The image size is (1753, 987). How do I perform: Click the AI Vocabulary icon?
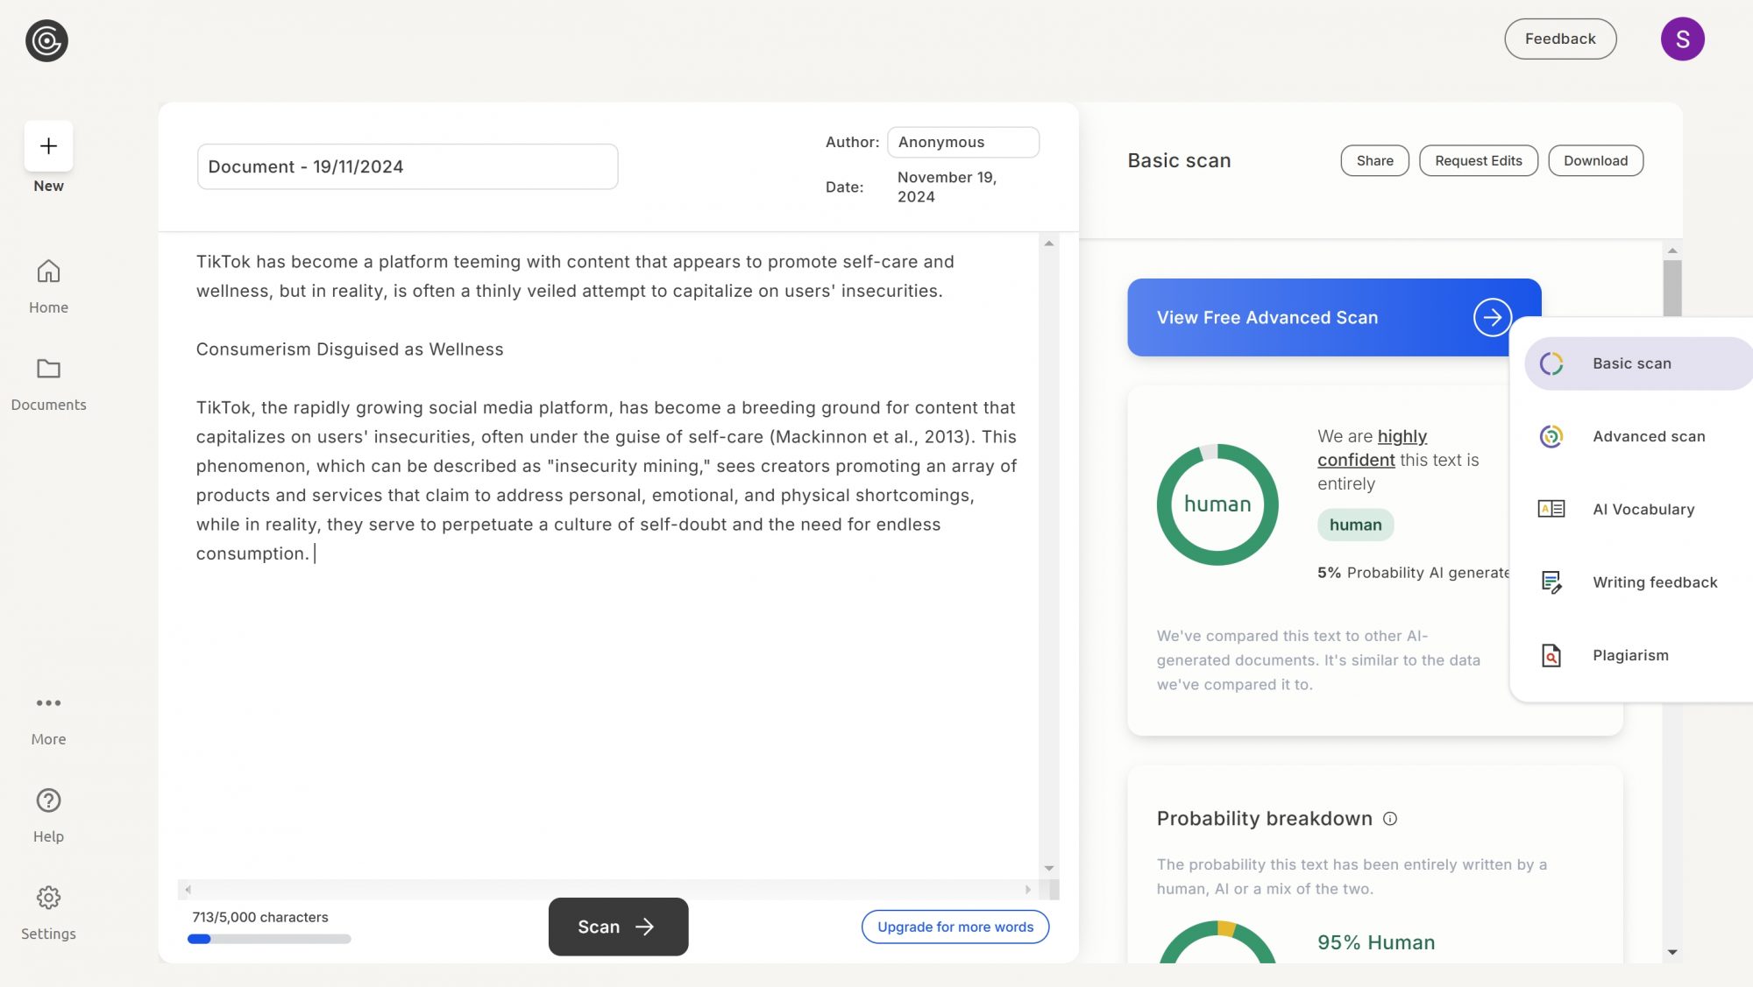1551,509
